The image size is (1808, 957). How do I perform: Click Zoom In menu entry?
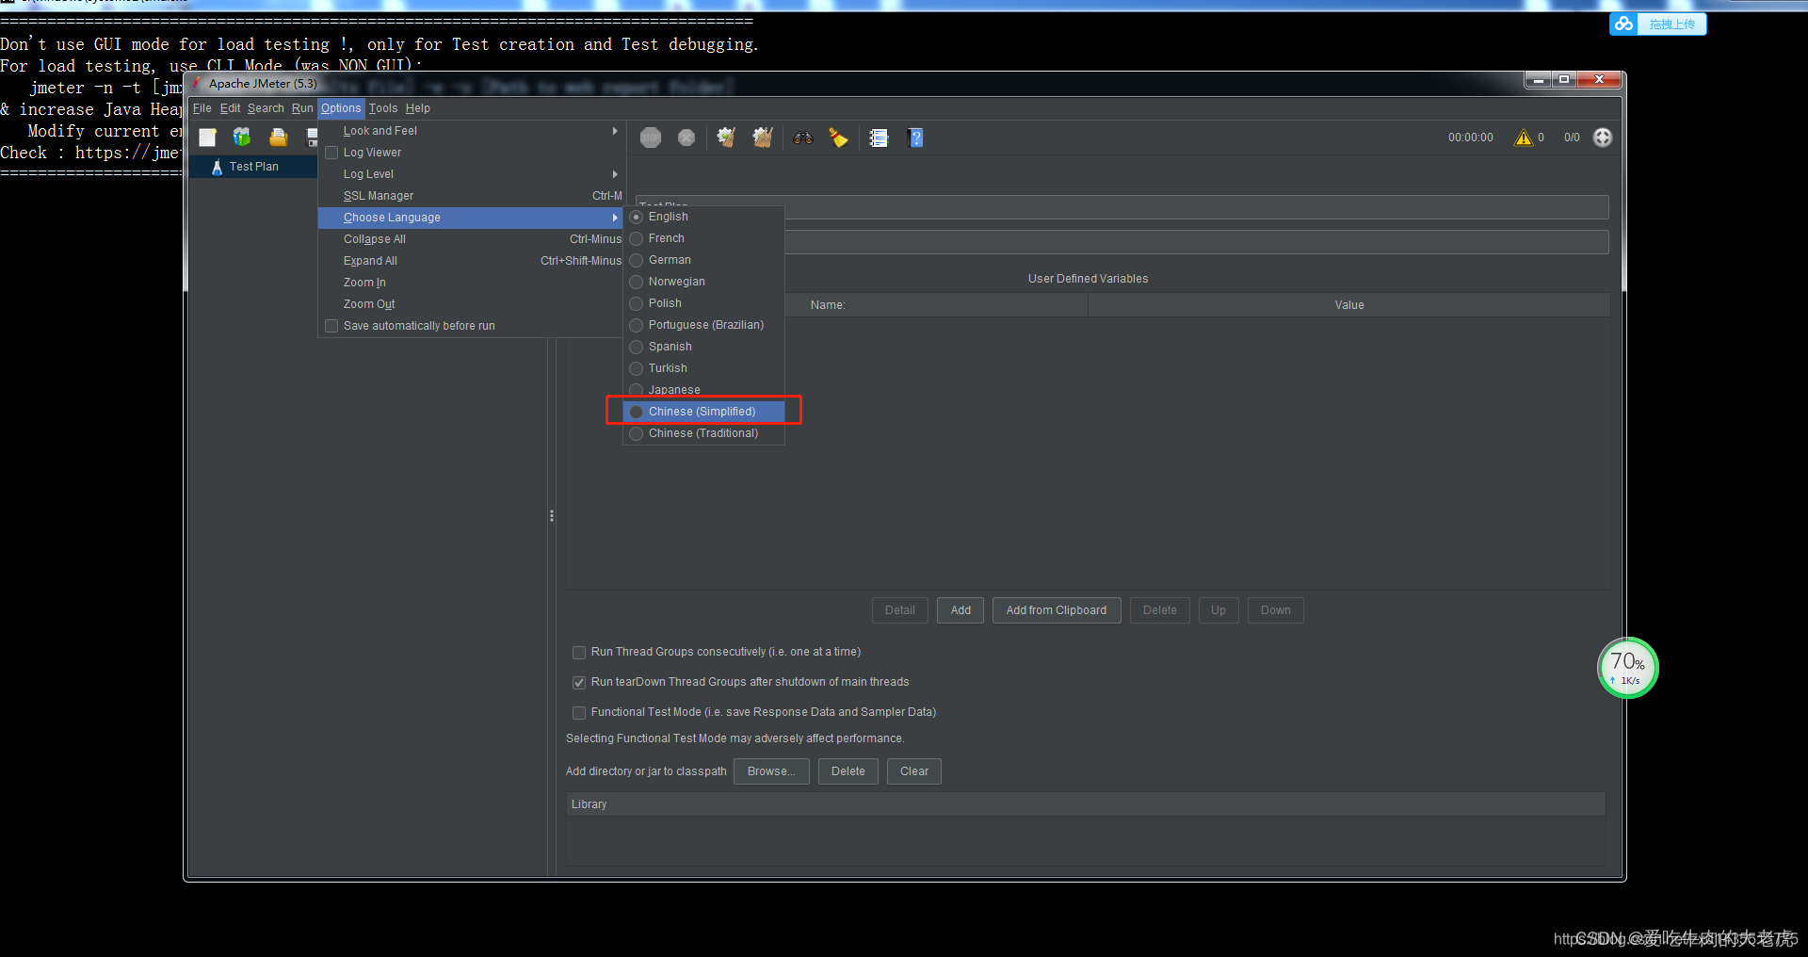pyautogui.click(x=471, y=283)
